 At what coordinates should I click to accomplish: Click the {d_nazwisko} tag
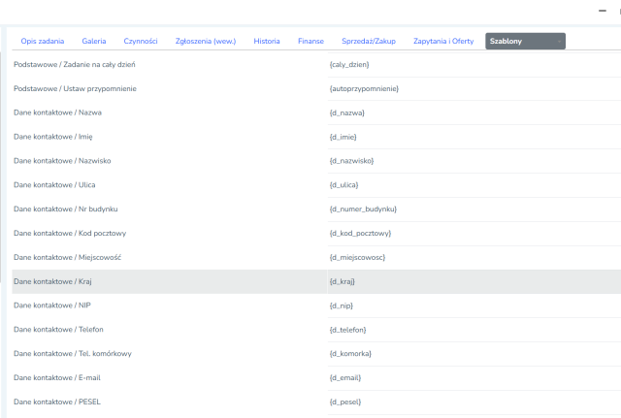351,161
